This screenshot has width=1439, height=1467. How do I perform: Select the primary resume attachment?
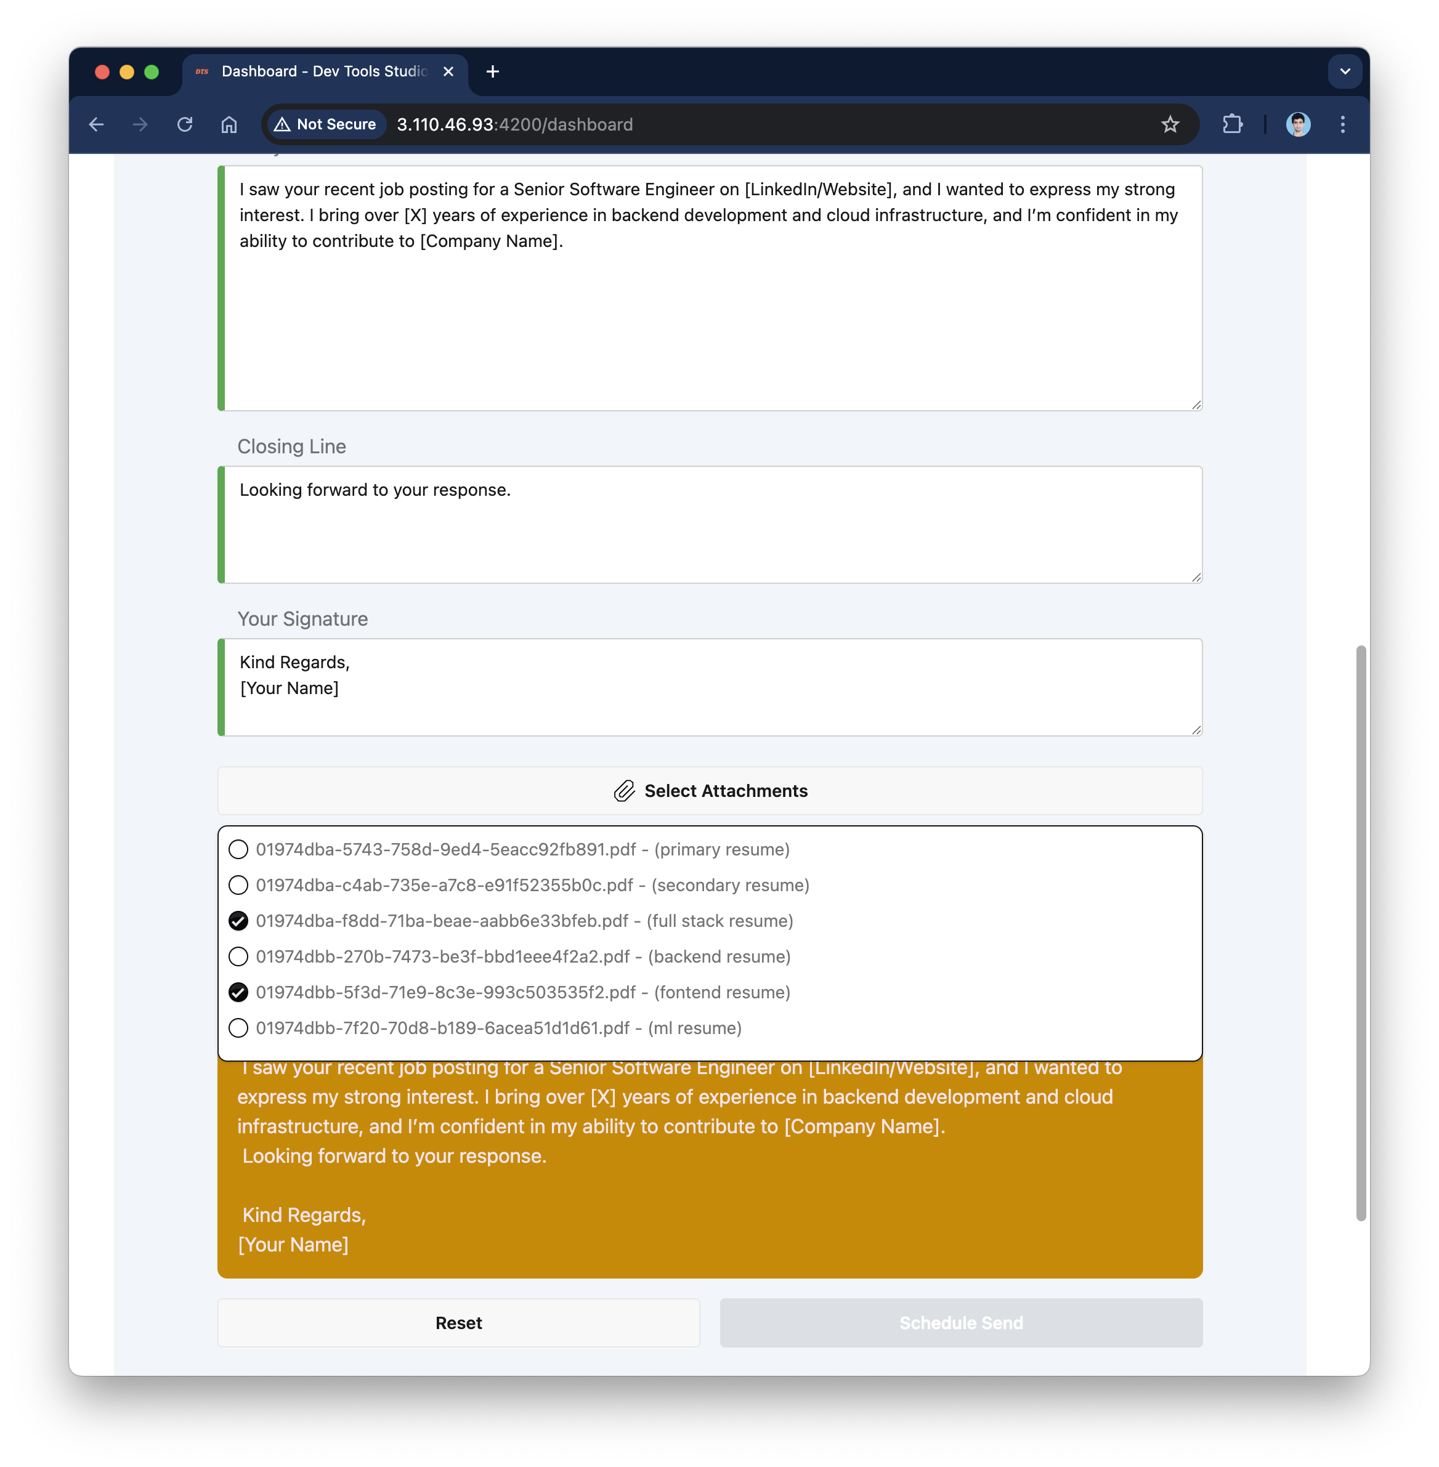tap(238, 850)
